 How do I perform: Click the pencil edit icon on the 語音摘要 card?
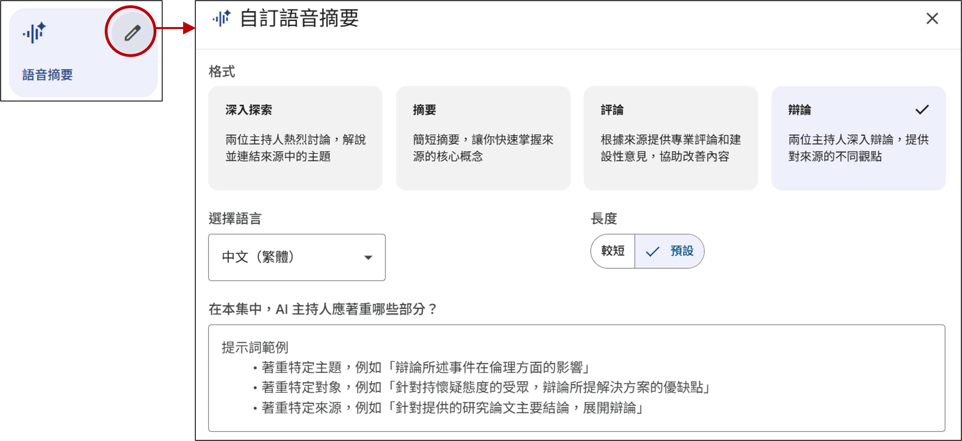click(132, 32)
